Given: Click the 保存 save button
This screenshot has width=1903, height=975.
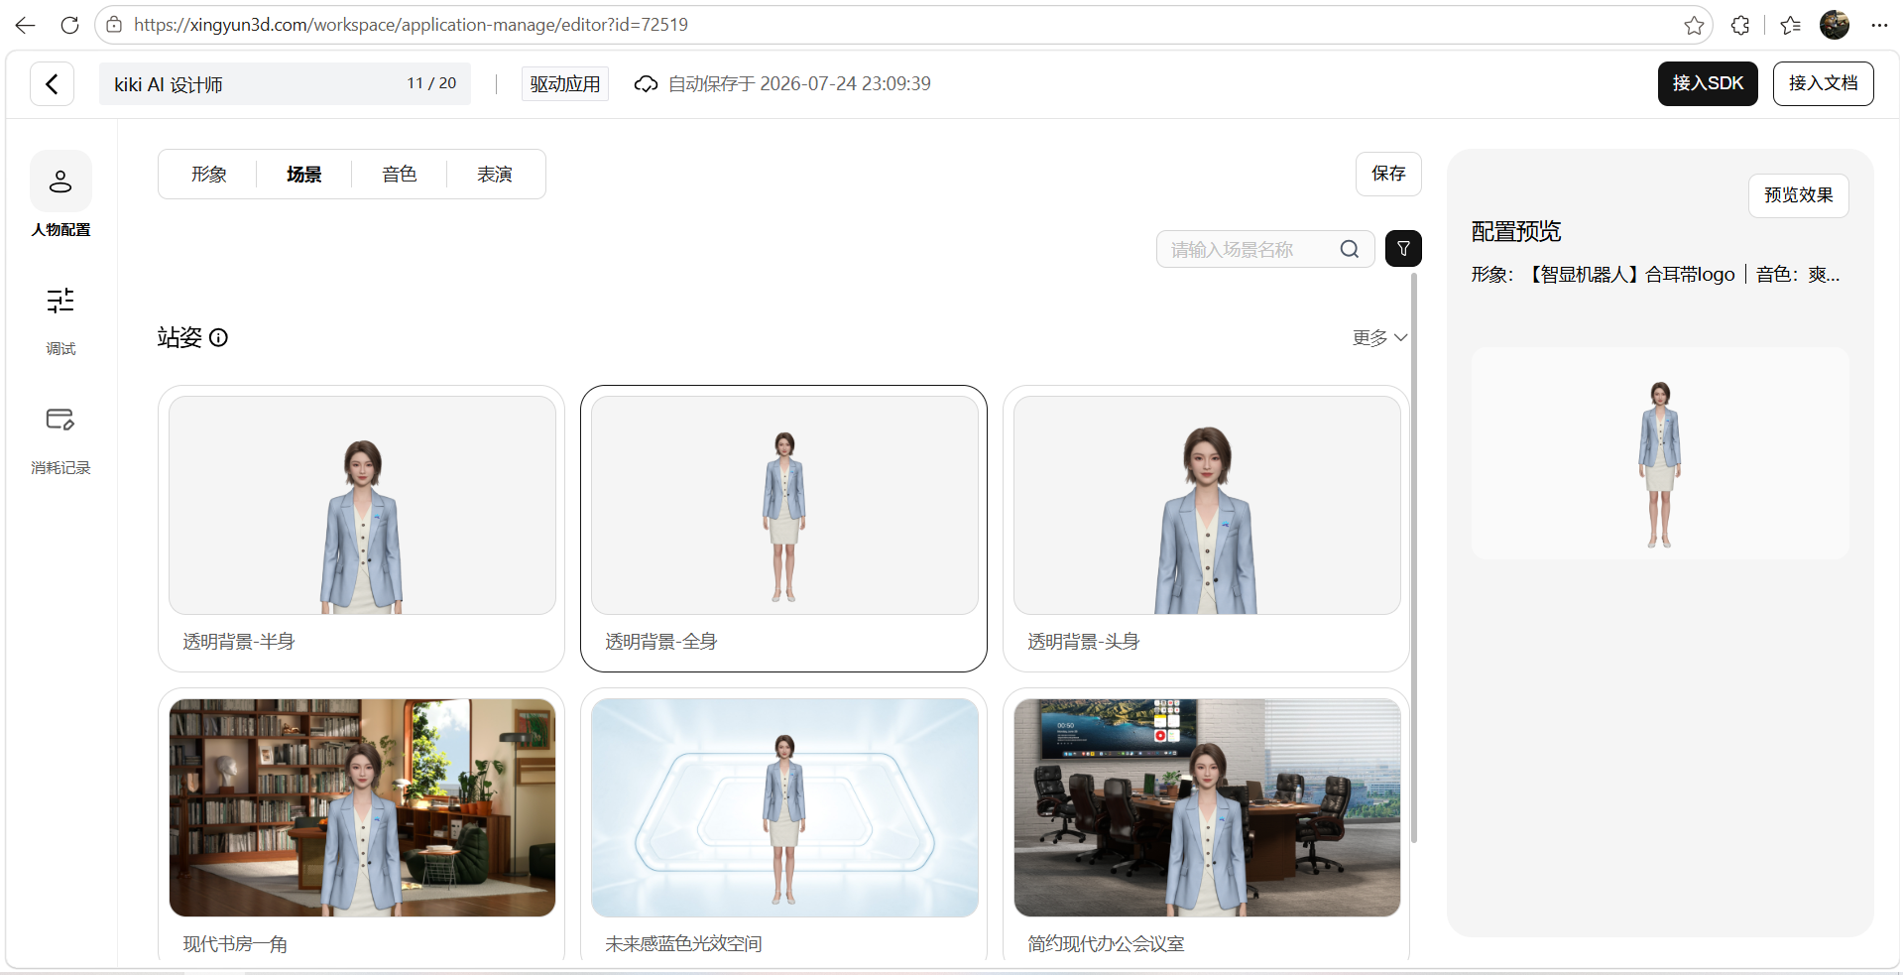Looking at the screenshot, I should point(1388,174).
